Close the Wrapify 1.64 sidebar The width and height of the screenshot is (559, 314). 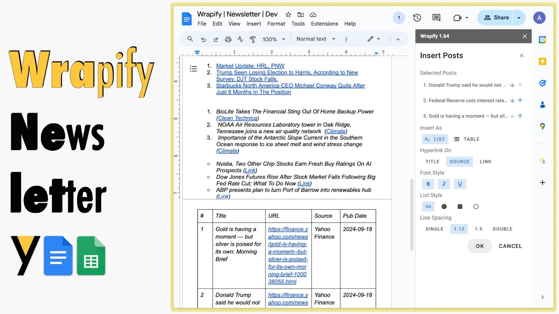point(525,36)
